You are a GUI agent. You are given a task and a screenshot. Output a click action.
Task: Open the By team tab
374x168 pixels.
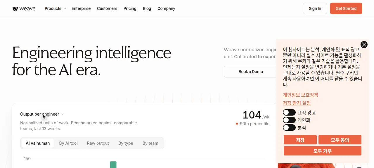[150, 143]
